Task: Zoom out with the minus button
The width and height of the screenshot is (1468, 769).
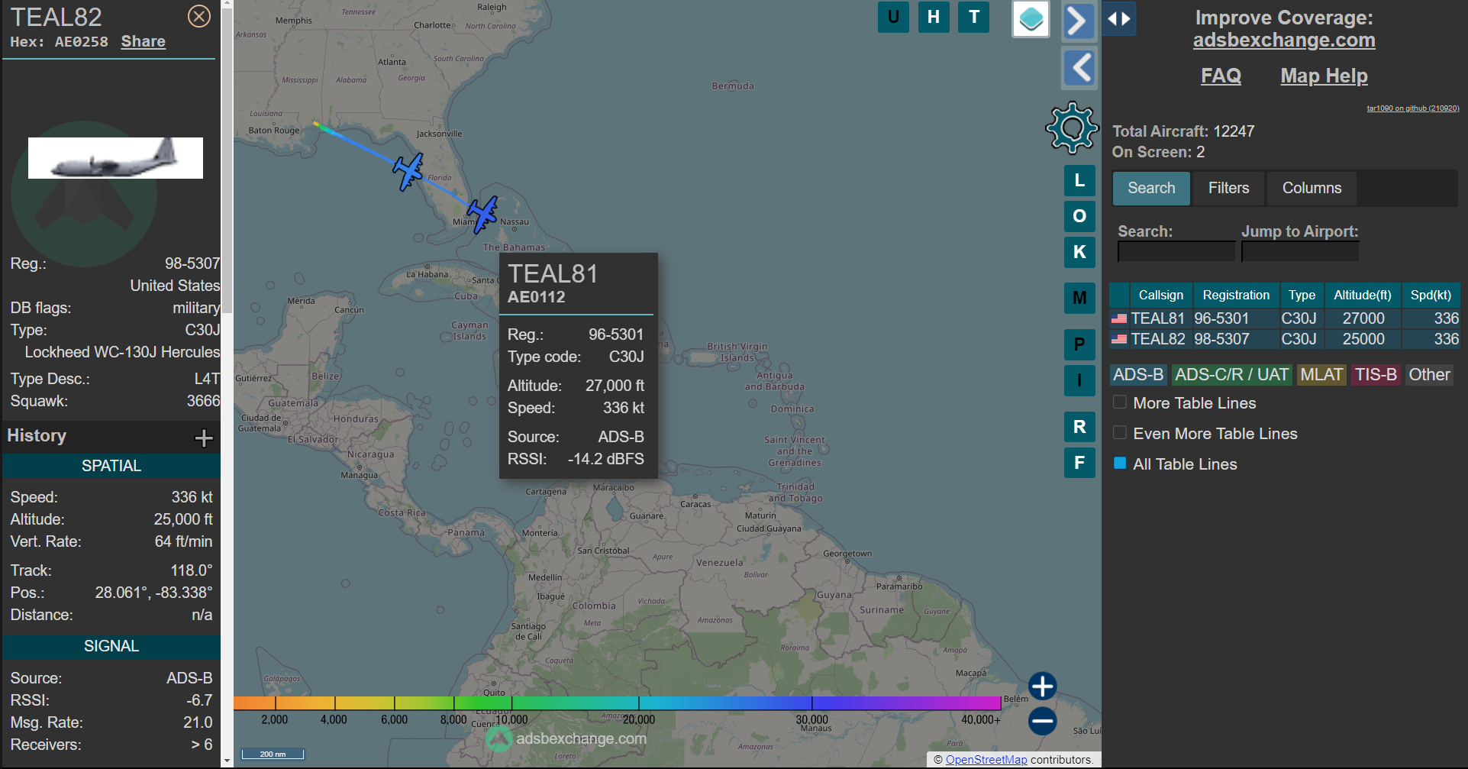Action: coord(1042,721)
